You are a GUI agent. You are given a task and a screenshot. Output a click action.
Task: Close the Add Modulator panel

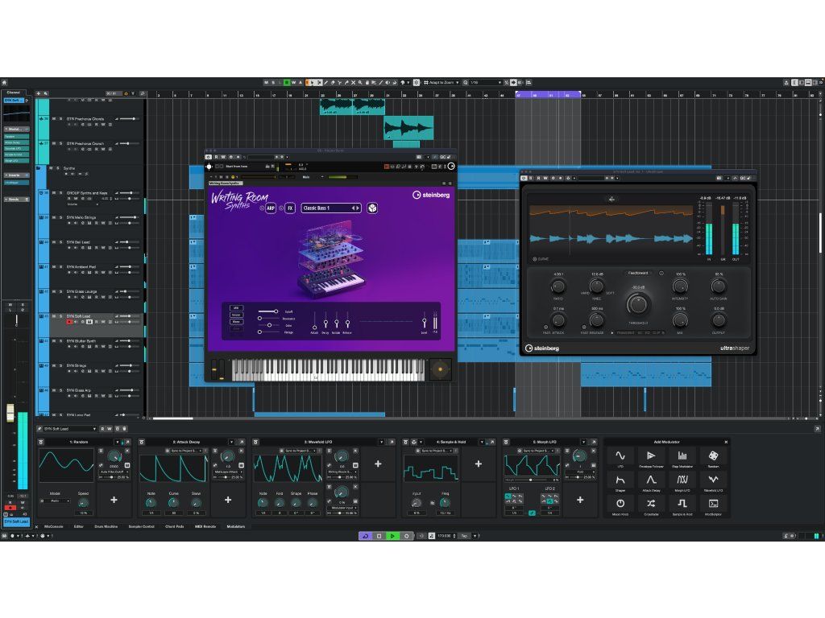point(726,442)
